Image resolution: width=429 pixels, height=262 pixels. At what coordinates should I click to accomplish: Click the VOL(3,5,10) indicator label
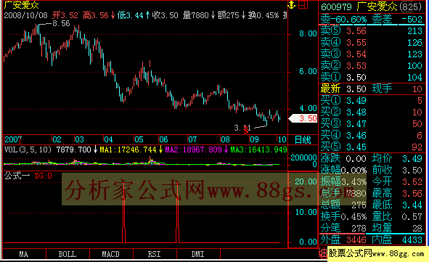28,150
